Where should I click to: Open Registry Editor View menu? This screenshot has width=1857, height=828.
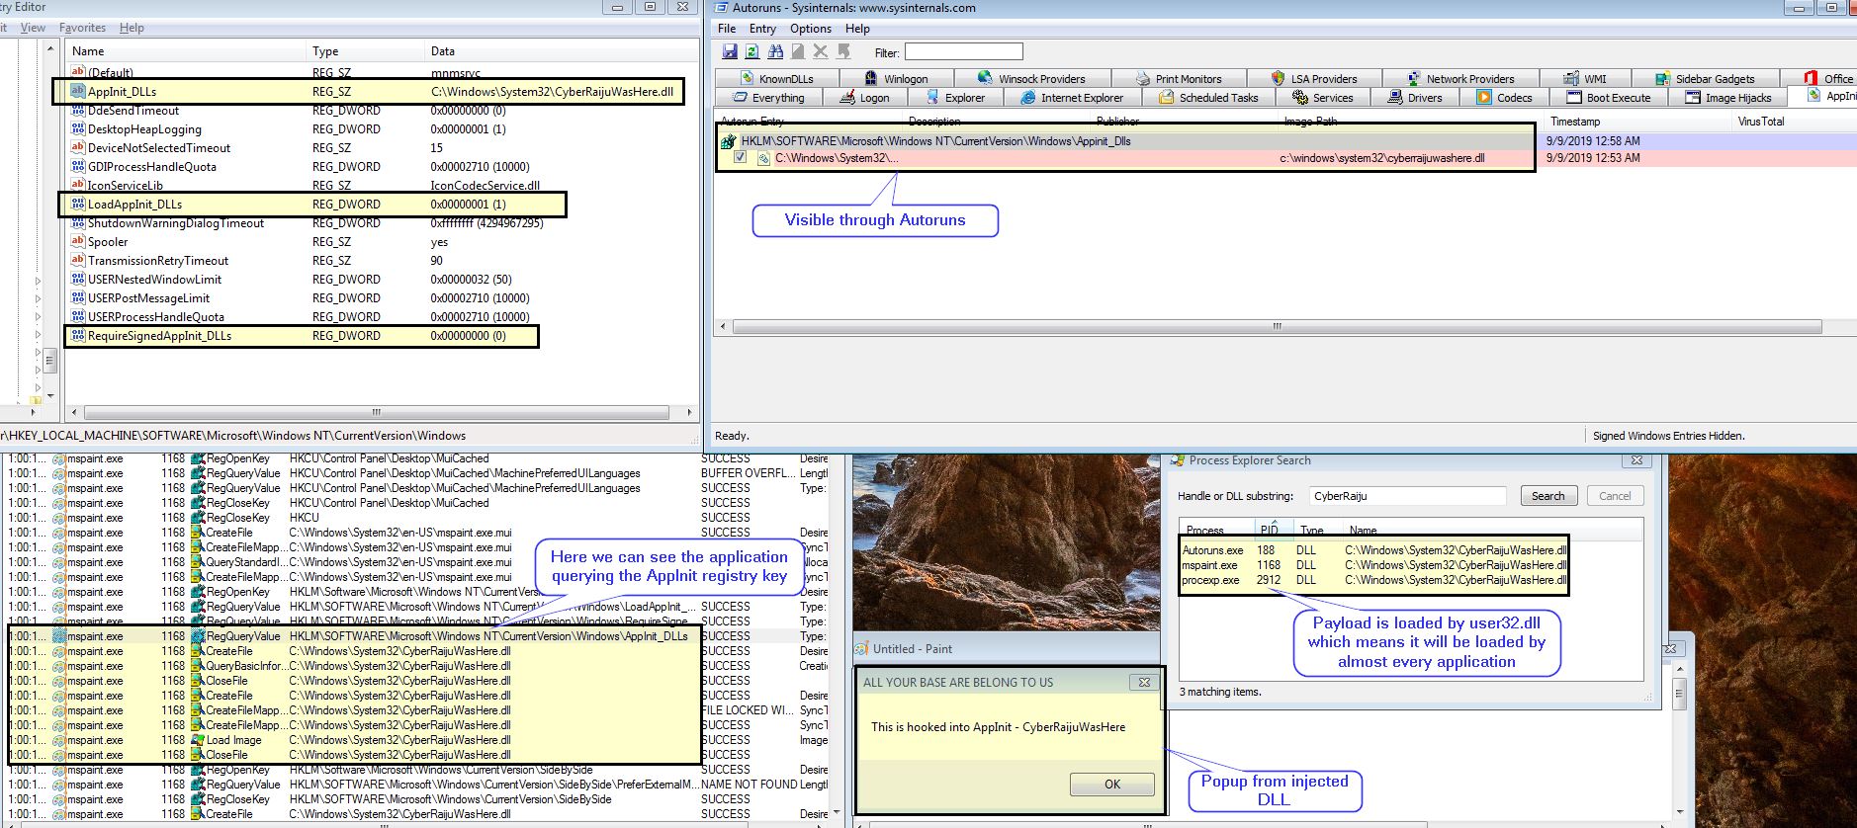tap(33, 28)
